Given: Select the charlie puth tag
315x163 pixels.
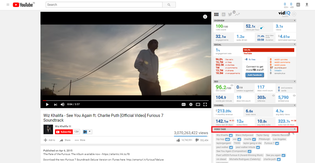Looking at the screenshot, I should pos(272,159).
